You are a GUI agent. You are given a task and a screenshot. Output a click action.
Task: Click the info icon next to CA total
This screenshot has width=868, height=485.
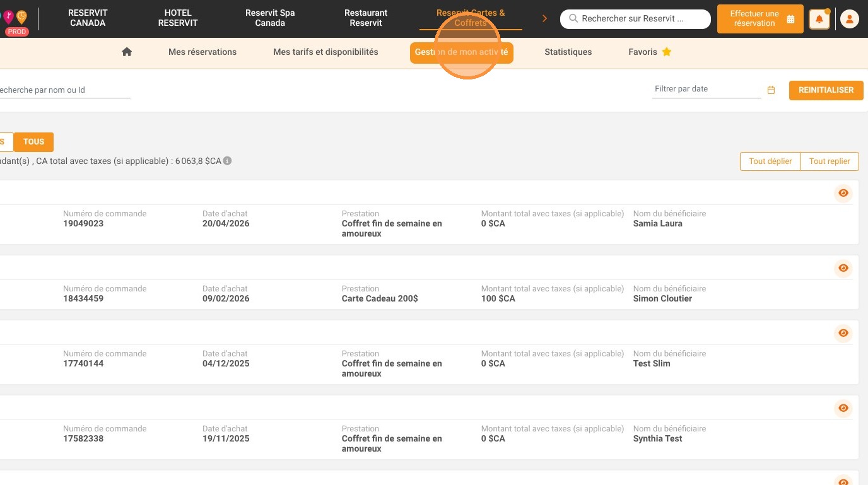[x=228, y=161]
